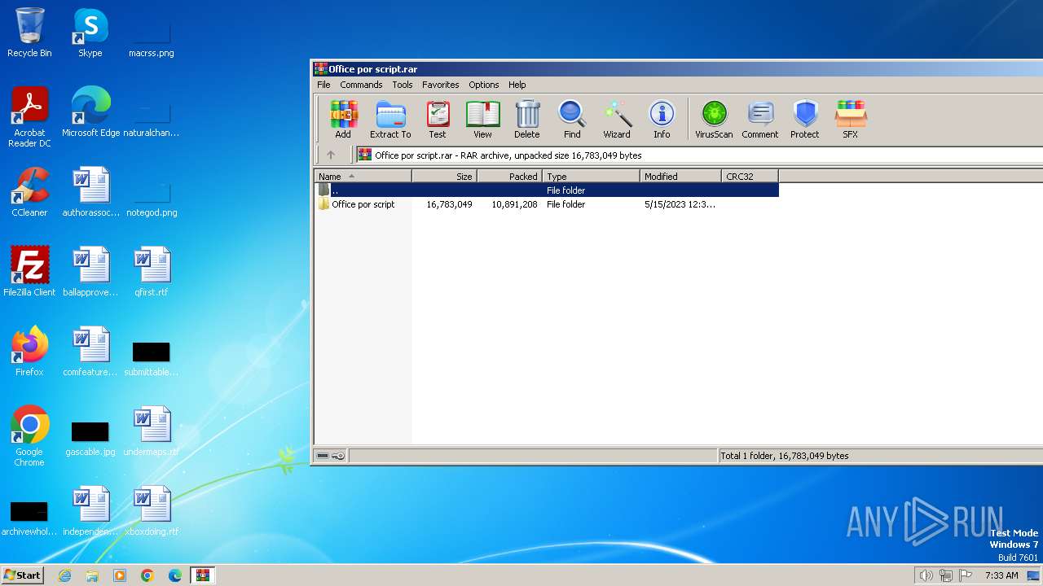This screenshot has height=586, width=1043.
Task: Select the undermaps.rtf desktop document
Action: 152,431
